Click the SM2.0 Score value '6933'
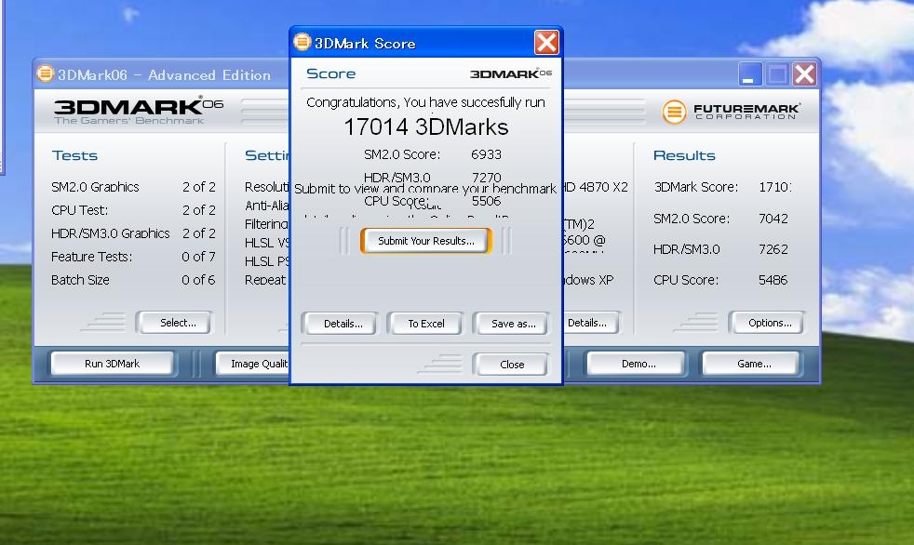 coord(486,155)
